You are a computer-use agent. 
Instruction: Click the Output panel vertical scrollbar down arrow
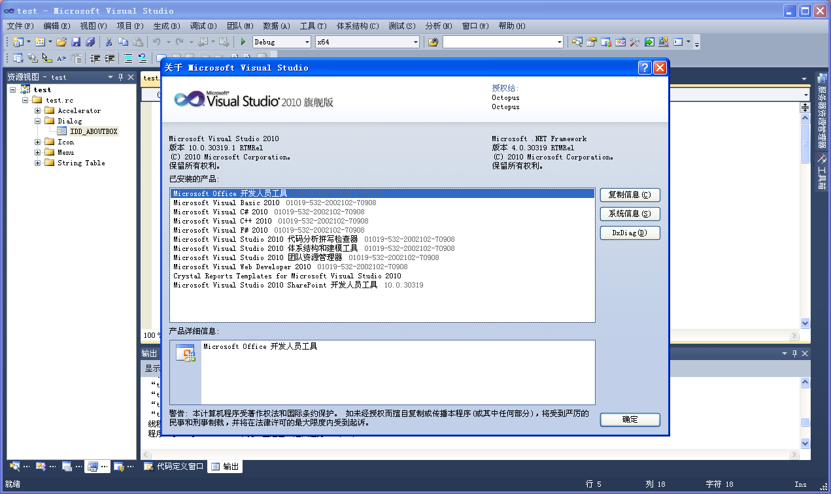point(805,444)
